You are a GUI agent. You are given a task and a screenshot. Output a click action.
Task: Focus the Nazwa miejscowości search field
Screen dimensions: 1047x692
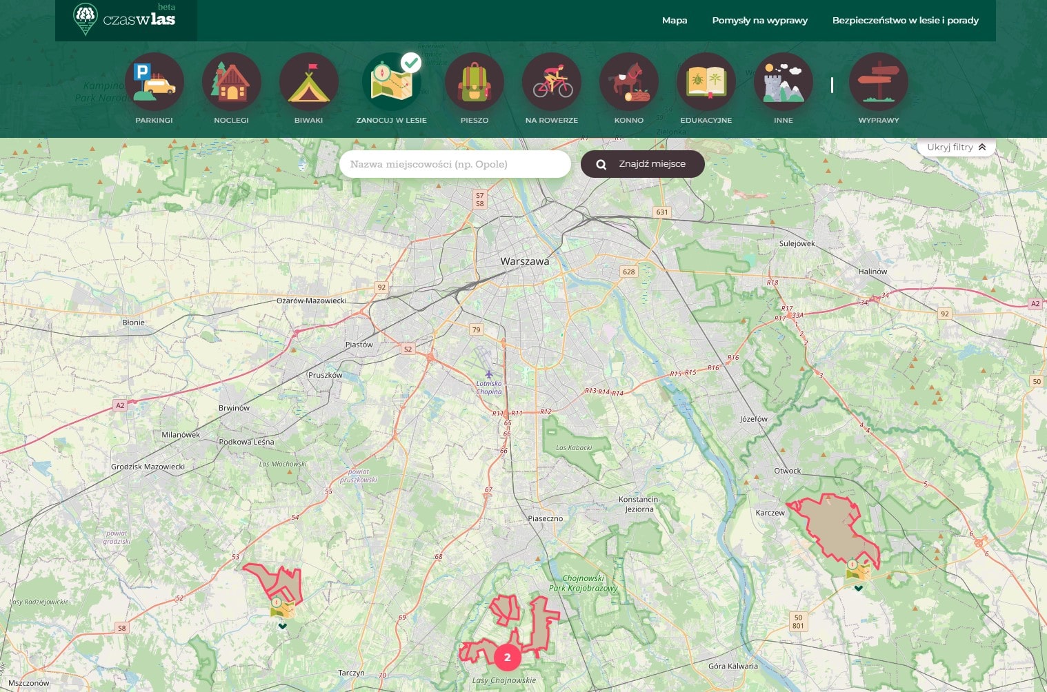pos(455,164)
